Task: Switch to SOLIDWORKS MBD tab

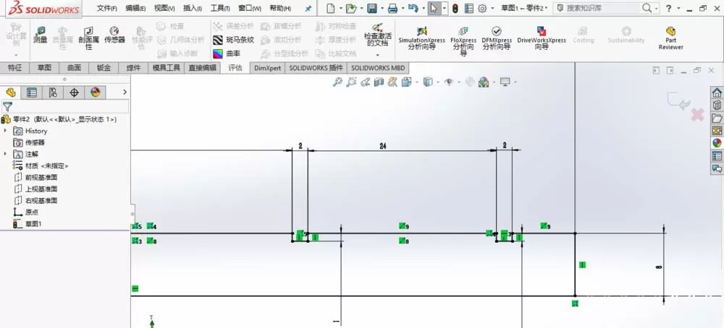Action: [x=378, y=68]
